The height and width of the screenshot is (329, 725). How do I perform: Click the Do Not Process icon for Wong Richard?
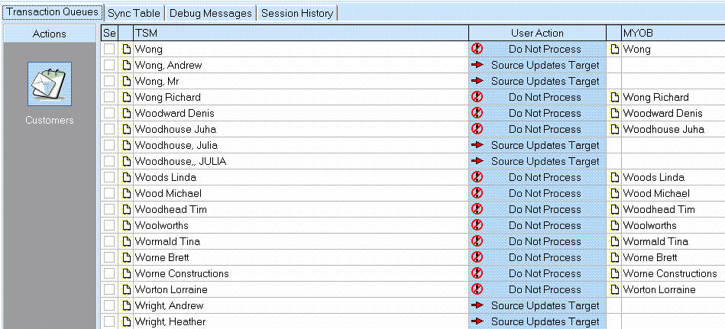477,98
